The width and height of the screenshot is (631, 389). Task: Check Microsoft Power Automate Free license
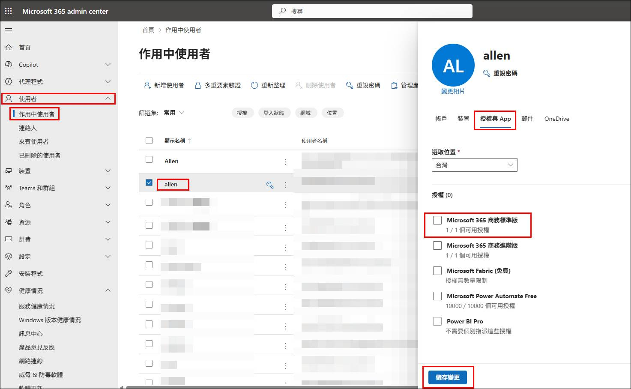tap(437, 296)
